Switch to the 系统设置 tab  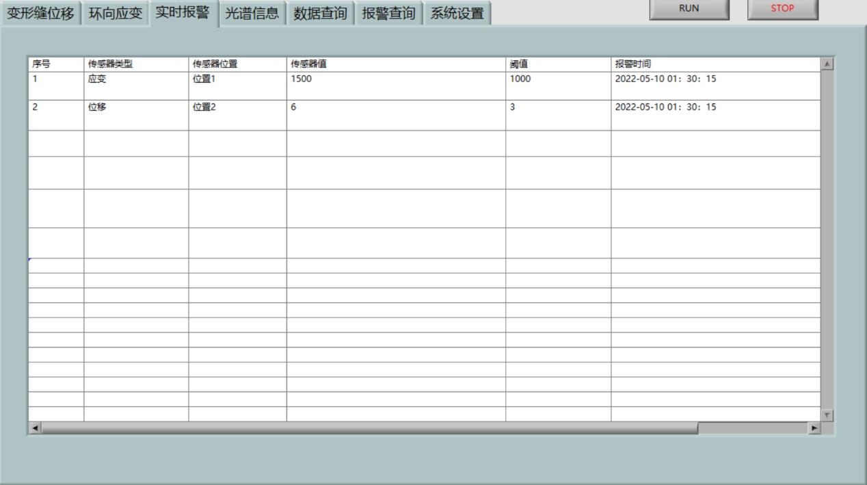457,14
